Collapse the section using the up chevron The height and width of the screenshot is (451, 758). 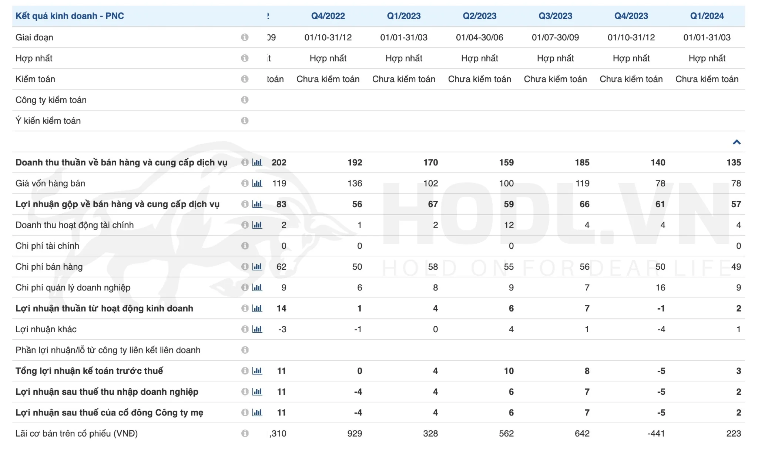(737, 142)
